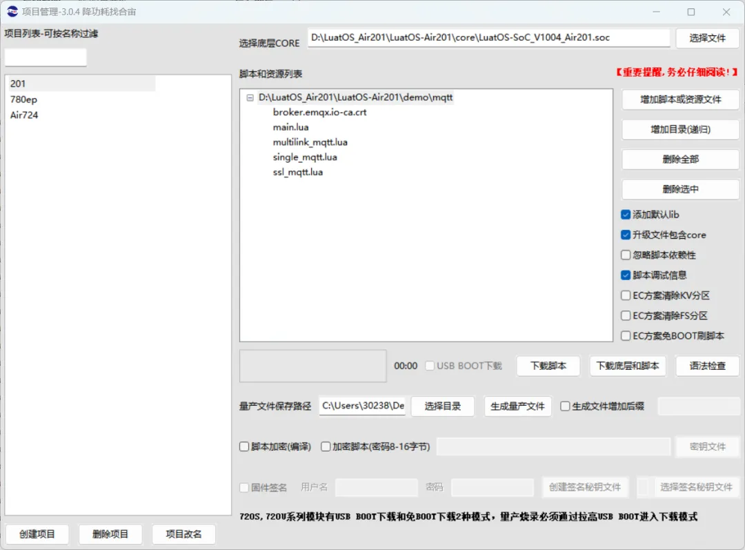Enable EC方案清除KV分区 checkbox
The image size is (745, 550).
point(626,295)
